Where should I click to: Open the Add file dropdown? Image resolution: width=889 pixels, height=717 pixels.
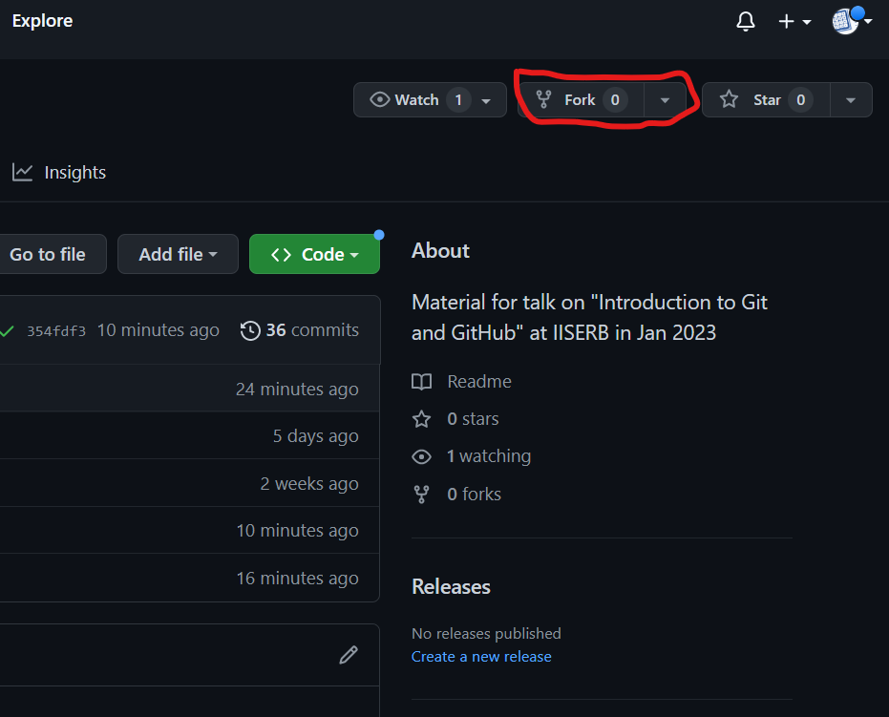[178, 254]
